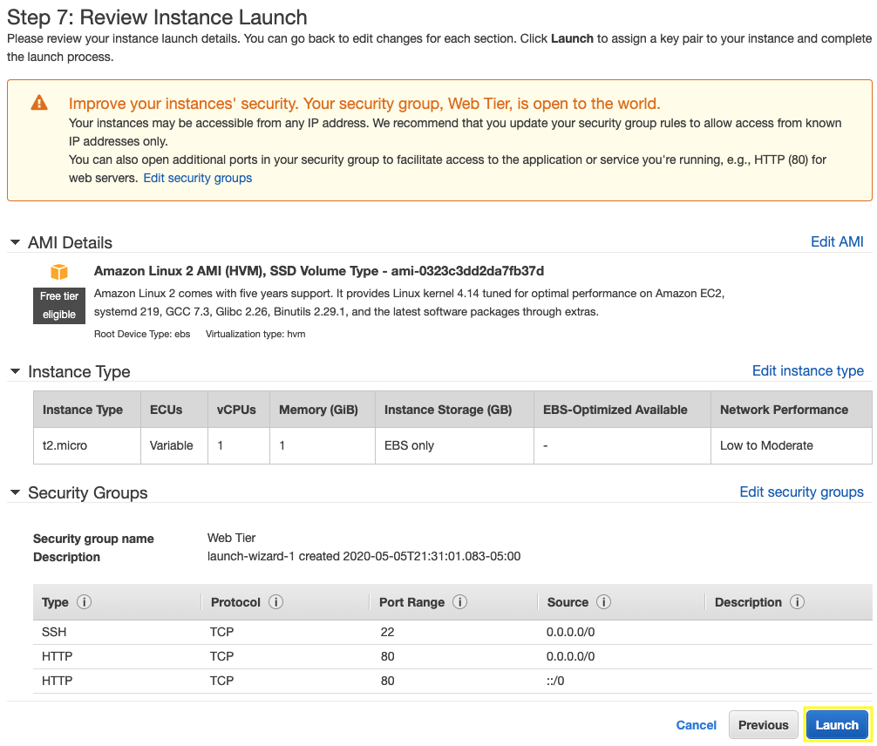Viewport: 877px width, 746px height.
Task: Click the Step 7: Review Instance Launch heading
Action: [157, 17]
